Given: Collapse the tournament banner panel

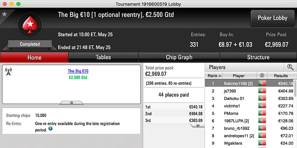Looking at the screenshot, I should coord(72,103).
